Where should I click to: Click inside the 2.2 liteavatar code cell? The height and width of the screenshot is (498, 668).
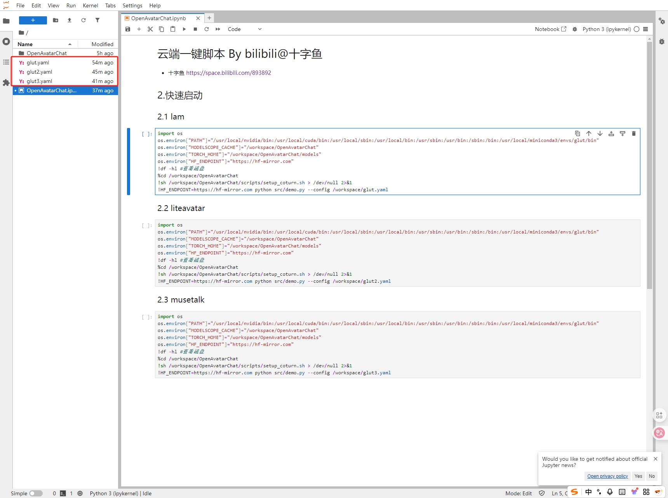click(x=397, y=253)
